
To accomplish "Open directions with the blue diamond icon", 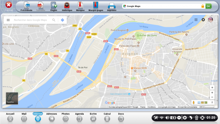I will coord(62,20).
